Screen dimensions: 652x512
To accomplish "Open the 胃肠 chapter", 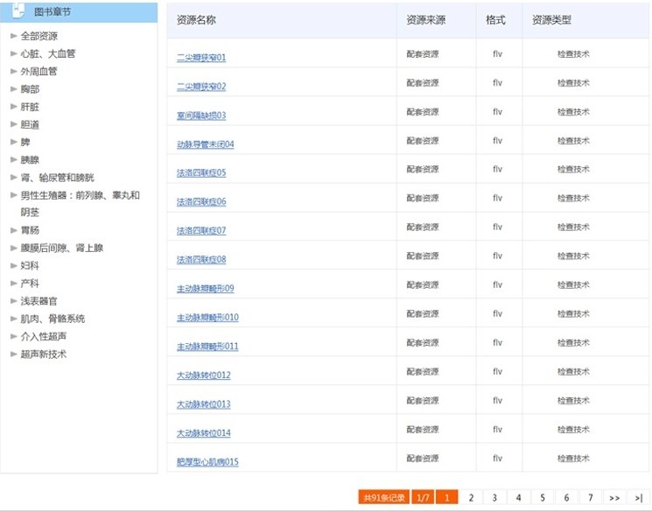I will 30,230.
